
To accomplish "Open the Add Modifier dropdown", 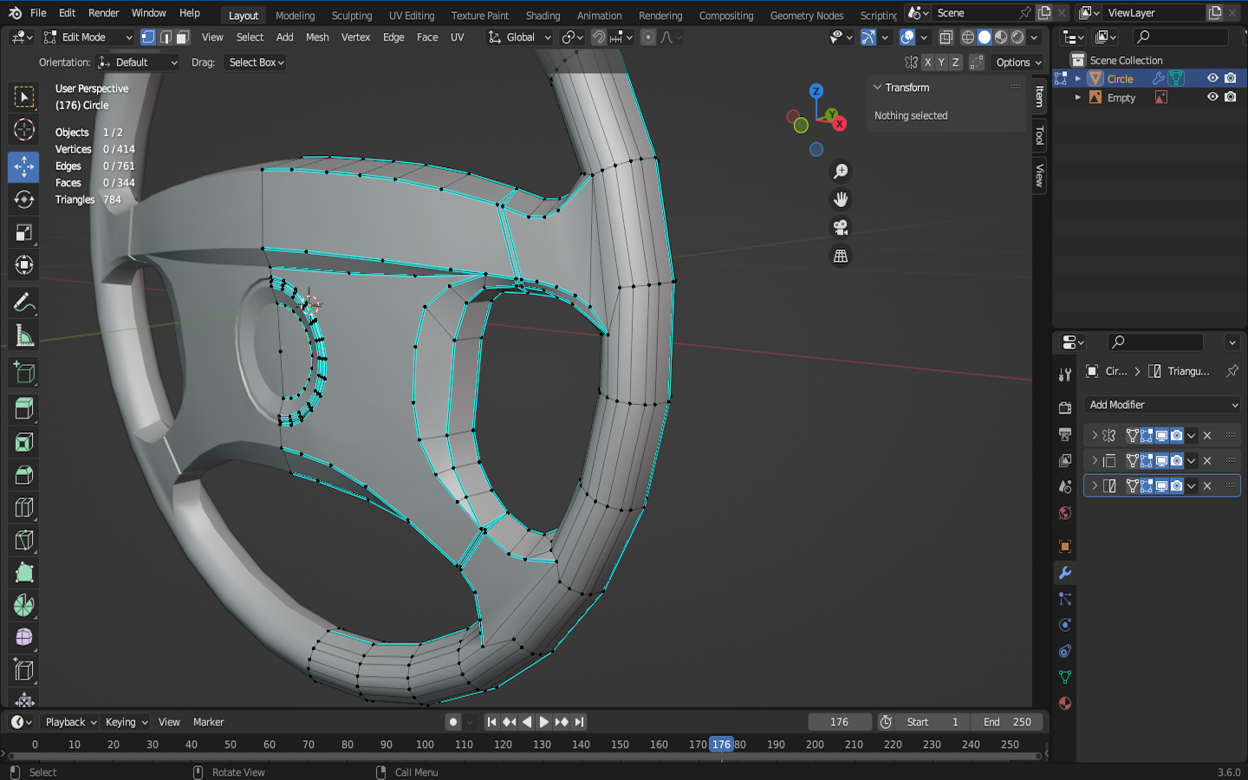I will [1162, 405].
